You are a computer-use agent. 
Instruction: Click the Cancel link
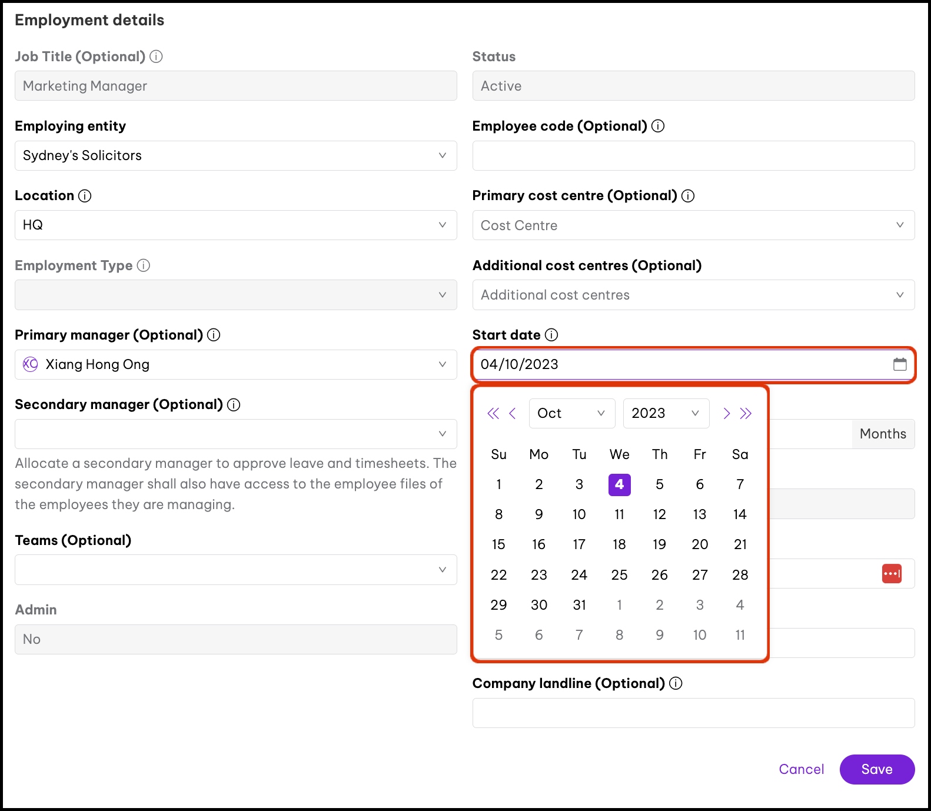coord(801,769)
